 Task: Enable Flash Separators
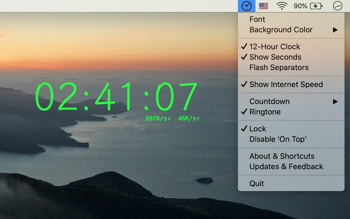279,67
